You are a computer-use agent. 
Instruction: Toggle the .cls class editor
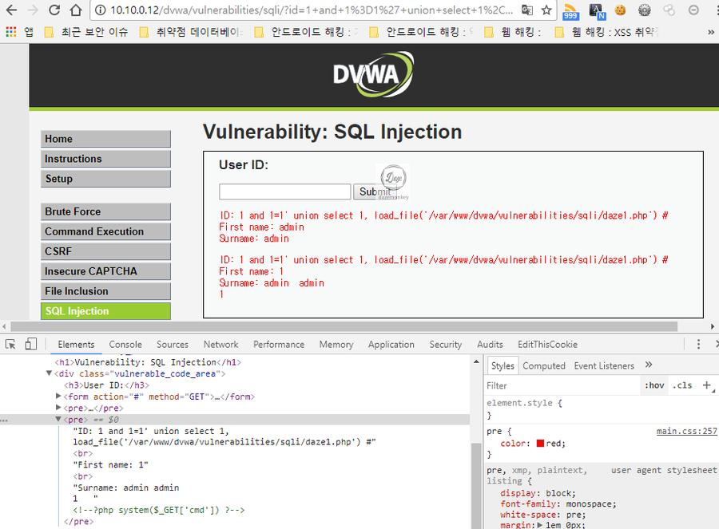click(x=682, y=385)
